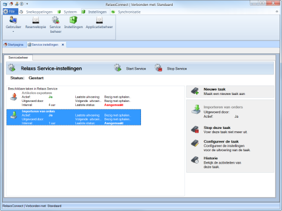Click red Aangemaakt status of Artikelen exporteren
This screenshot has height=211, width=282.
click(114, 105)
